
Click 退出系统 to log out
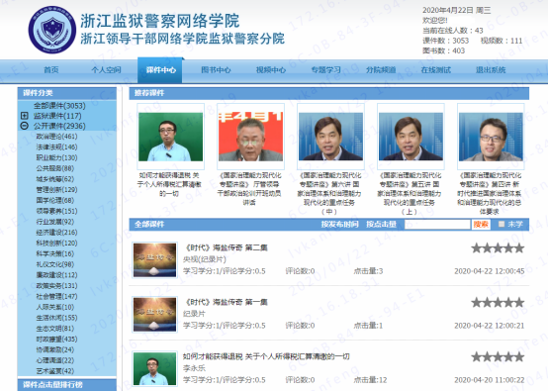tap(491, 70)
